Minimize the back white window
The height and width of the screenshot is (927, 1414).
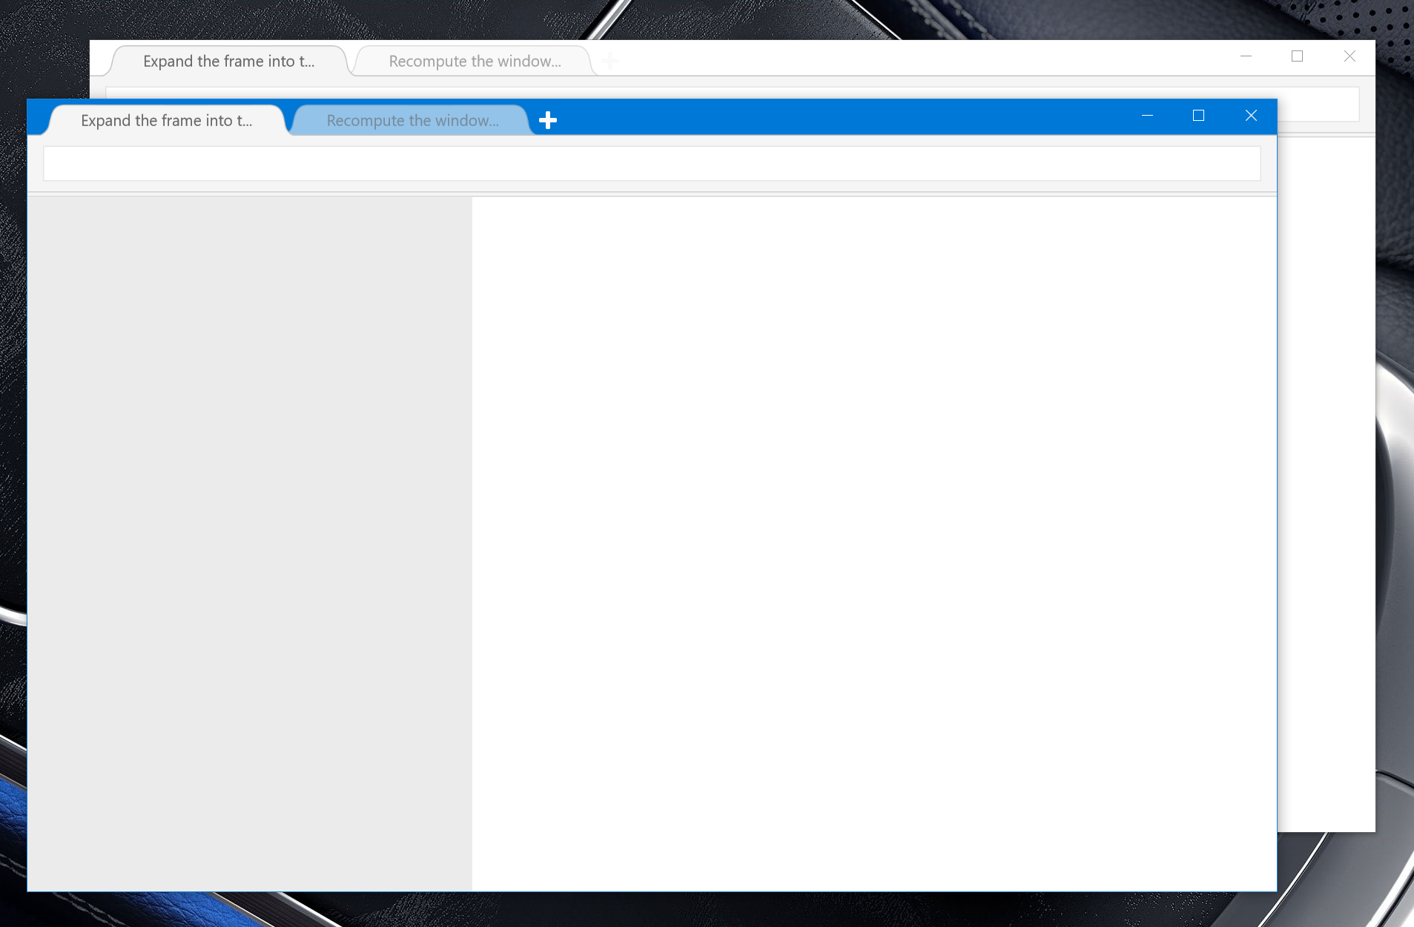(1246, 56)
